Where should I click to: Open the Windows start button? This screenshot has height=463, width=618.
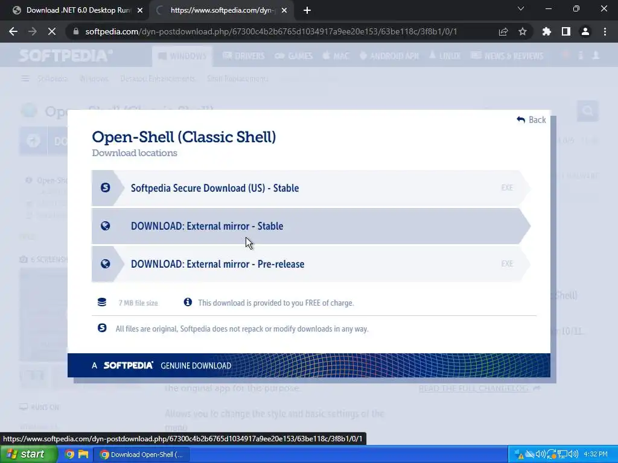[x=29, y=455]
